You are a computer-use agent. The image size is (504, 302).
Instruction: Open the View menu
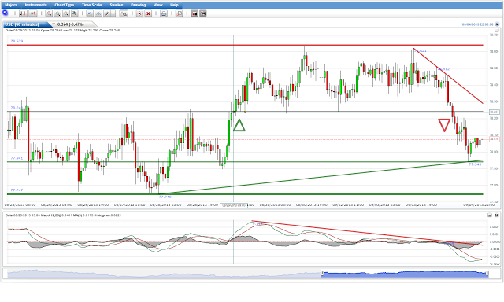point(157,5)
